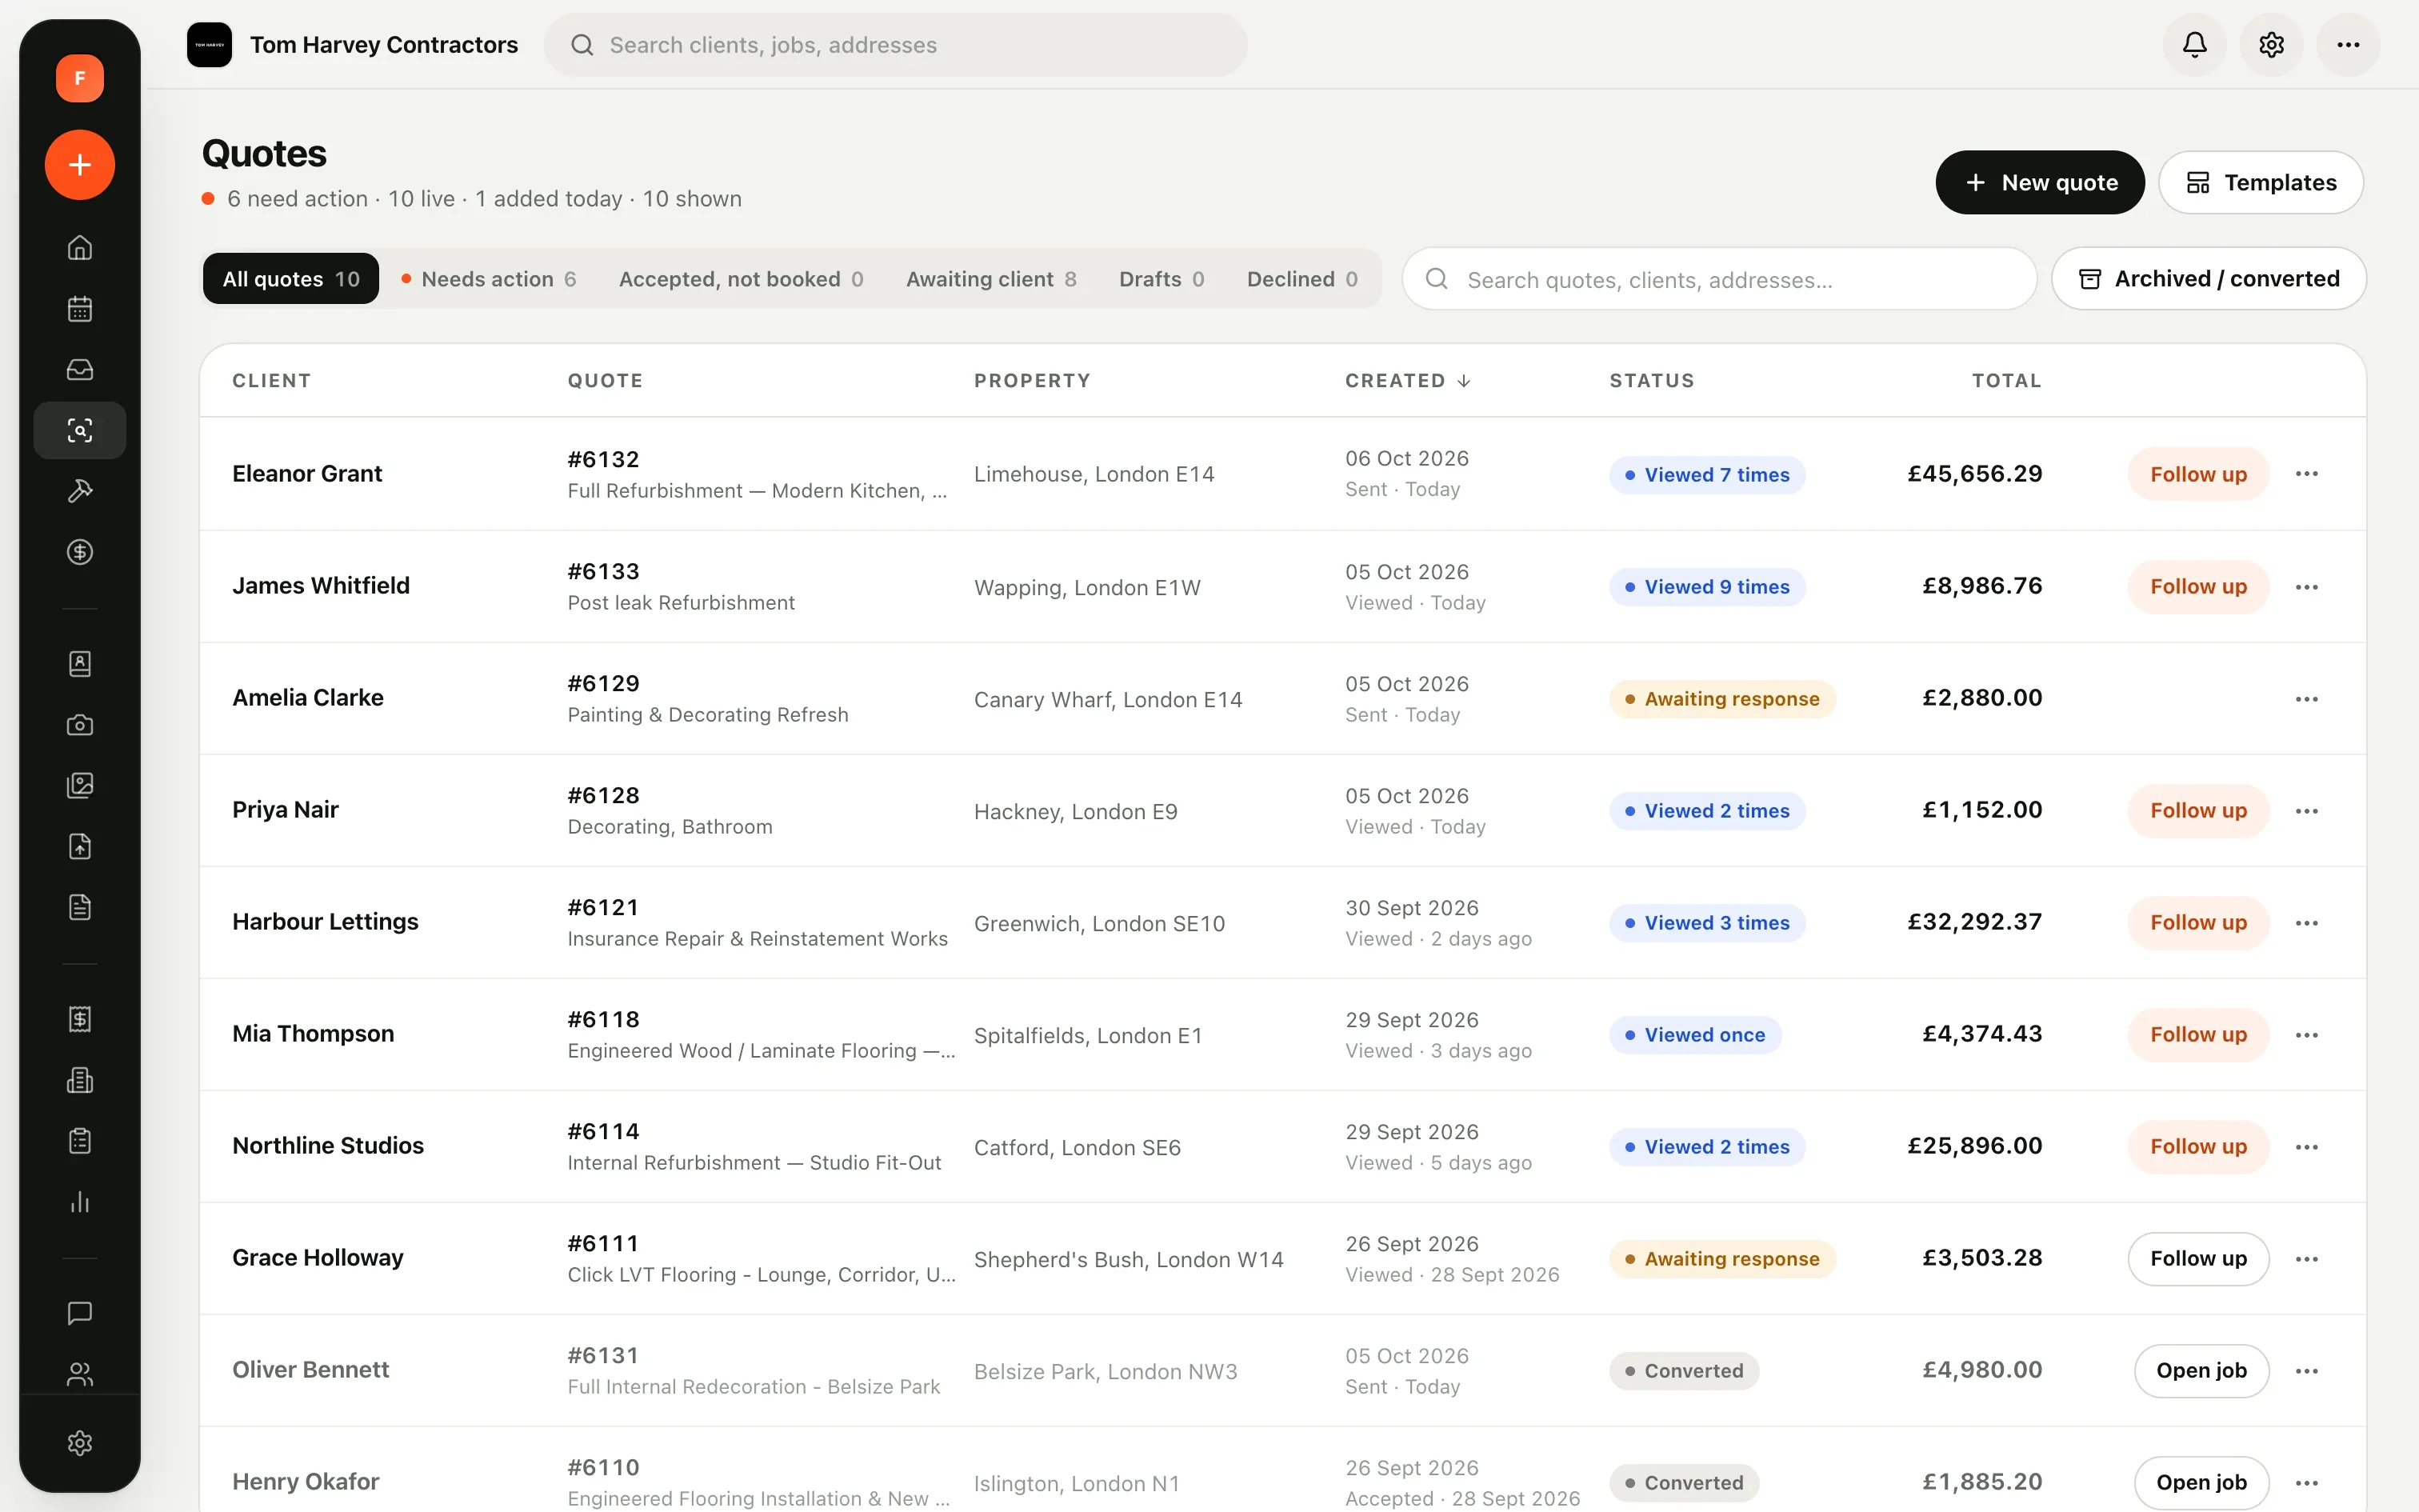Open the clipboard list icon in sidebar
This screenshot has width=2419, height=1512.
80,1141
